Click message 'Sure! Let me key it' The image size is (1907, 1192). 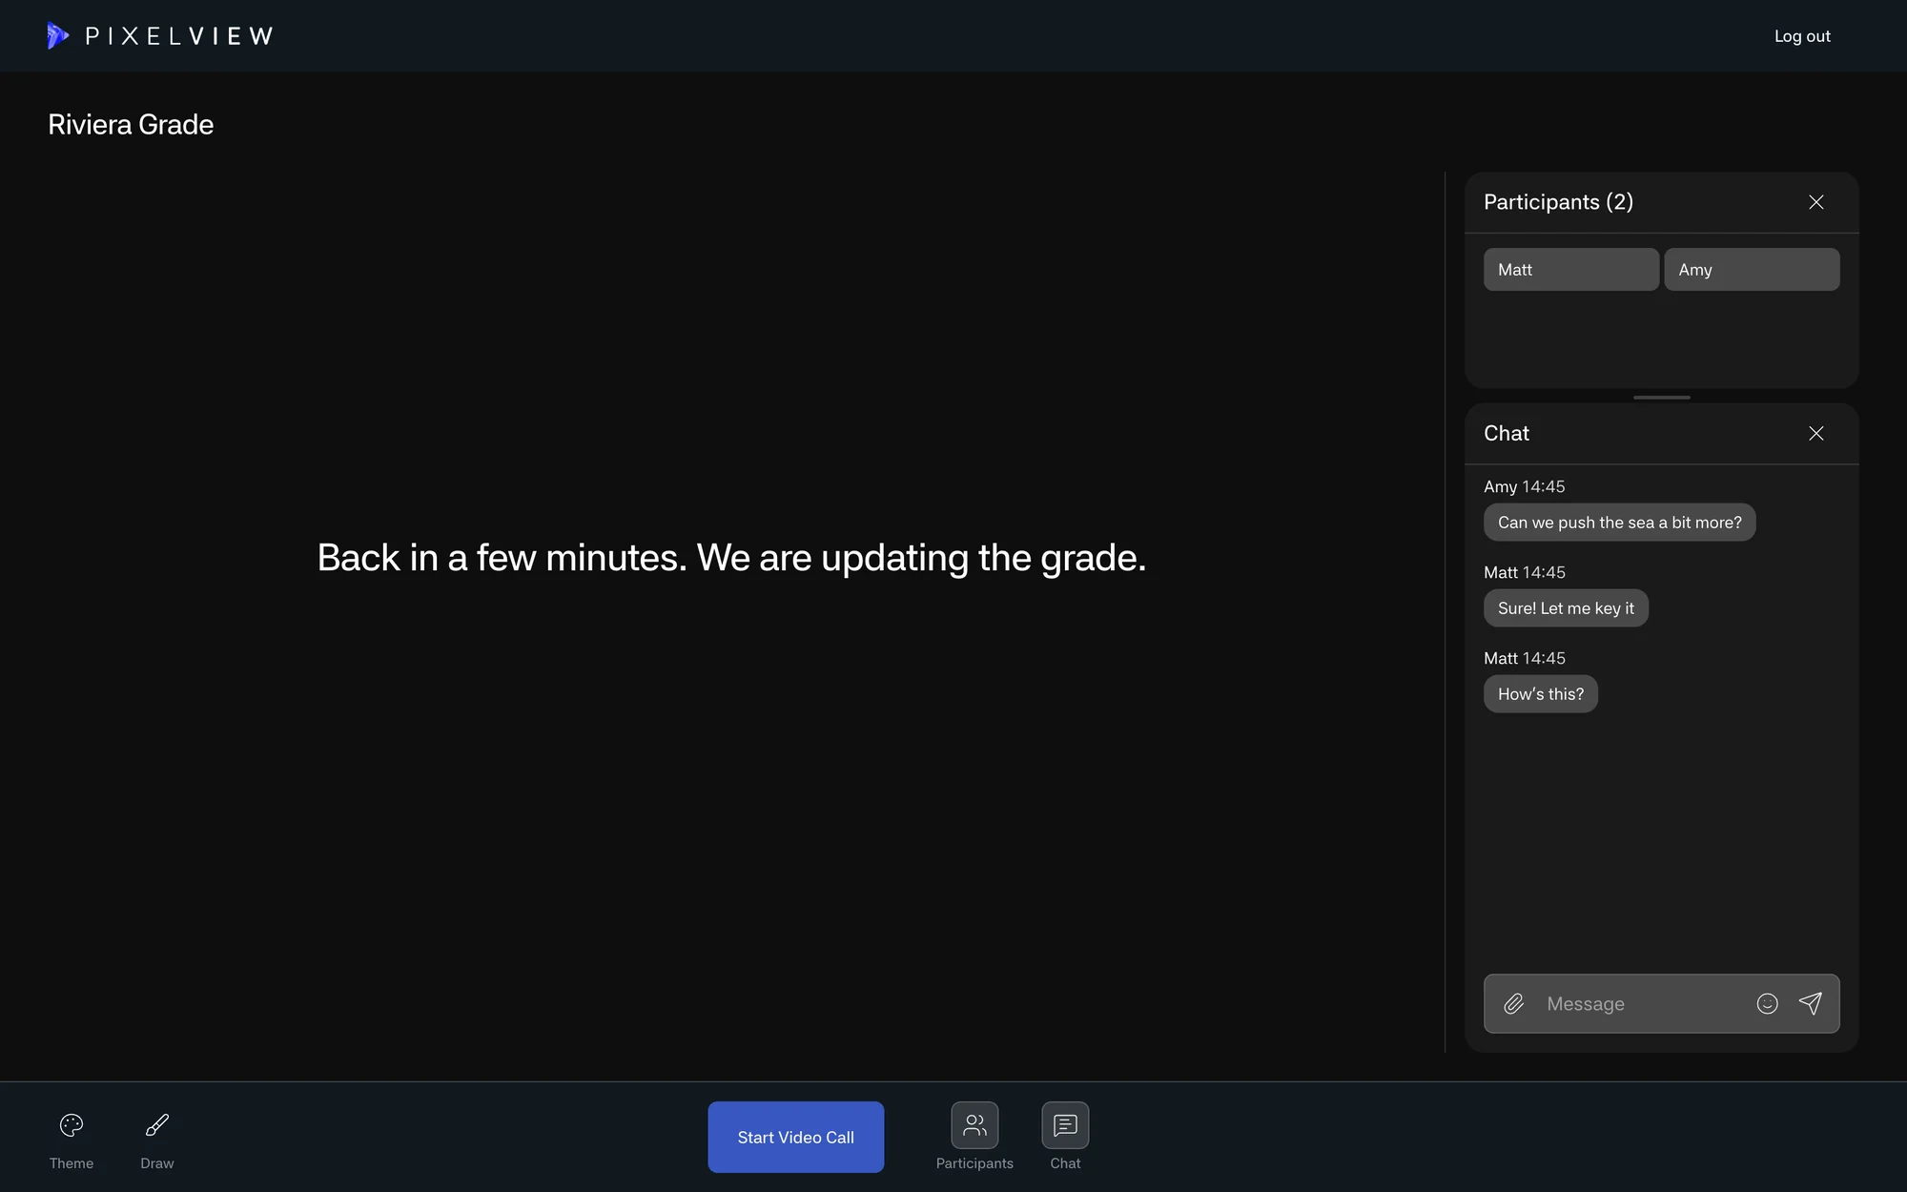[x=1566, y=608]
